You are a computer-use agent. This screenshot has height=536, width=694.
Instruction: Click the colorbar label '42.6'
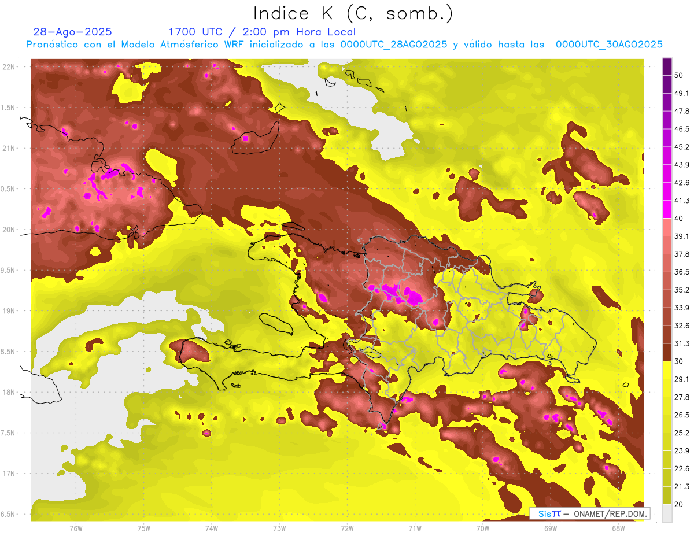click(682, 183)
